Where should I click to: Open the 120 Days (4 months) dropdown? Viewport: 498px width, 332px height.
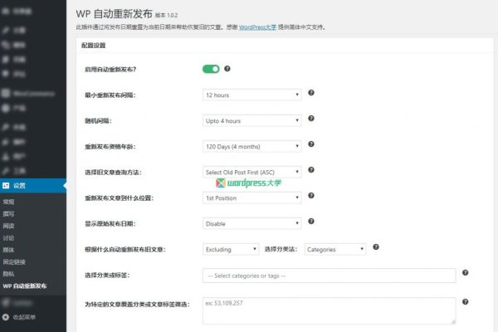tap(253, 147)
